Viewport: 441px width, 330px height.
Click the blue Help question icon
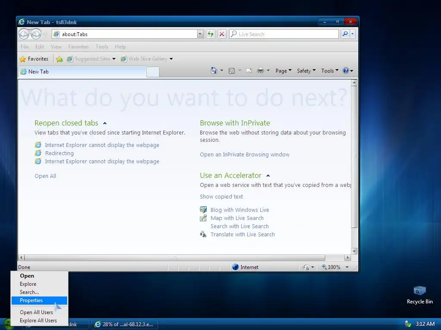pyautogui.click(x=346, y=71)
